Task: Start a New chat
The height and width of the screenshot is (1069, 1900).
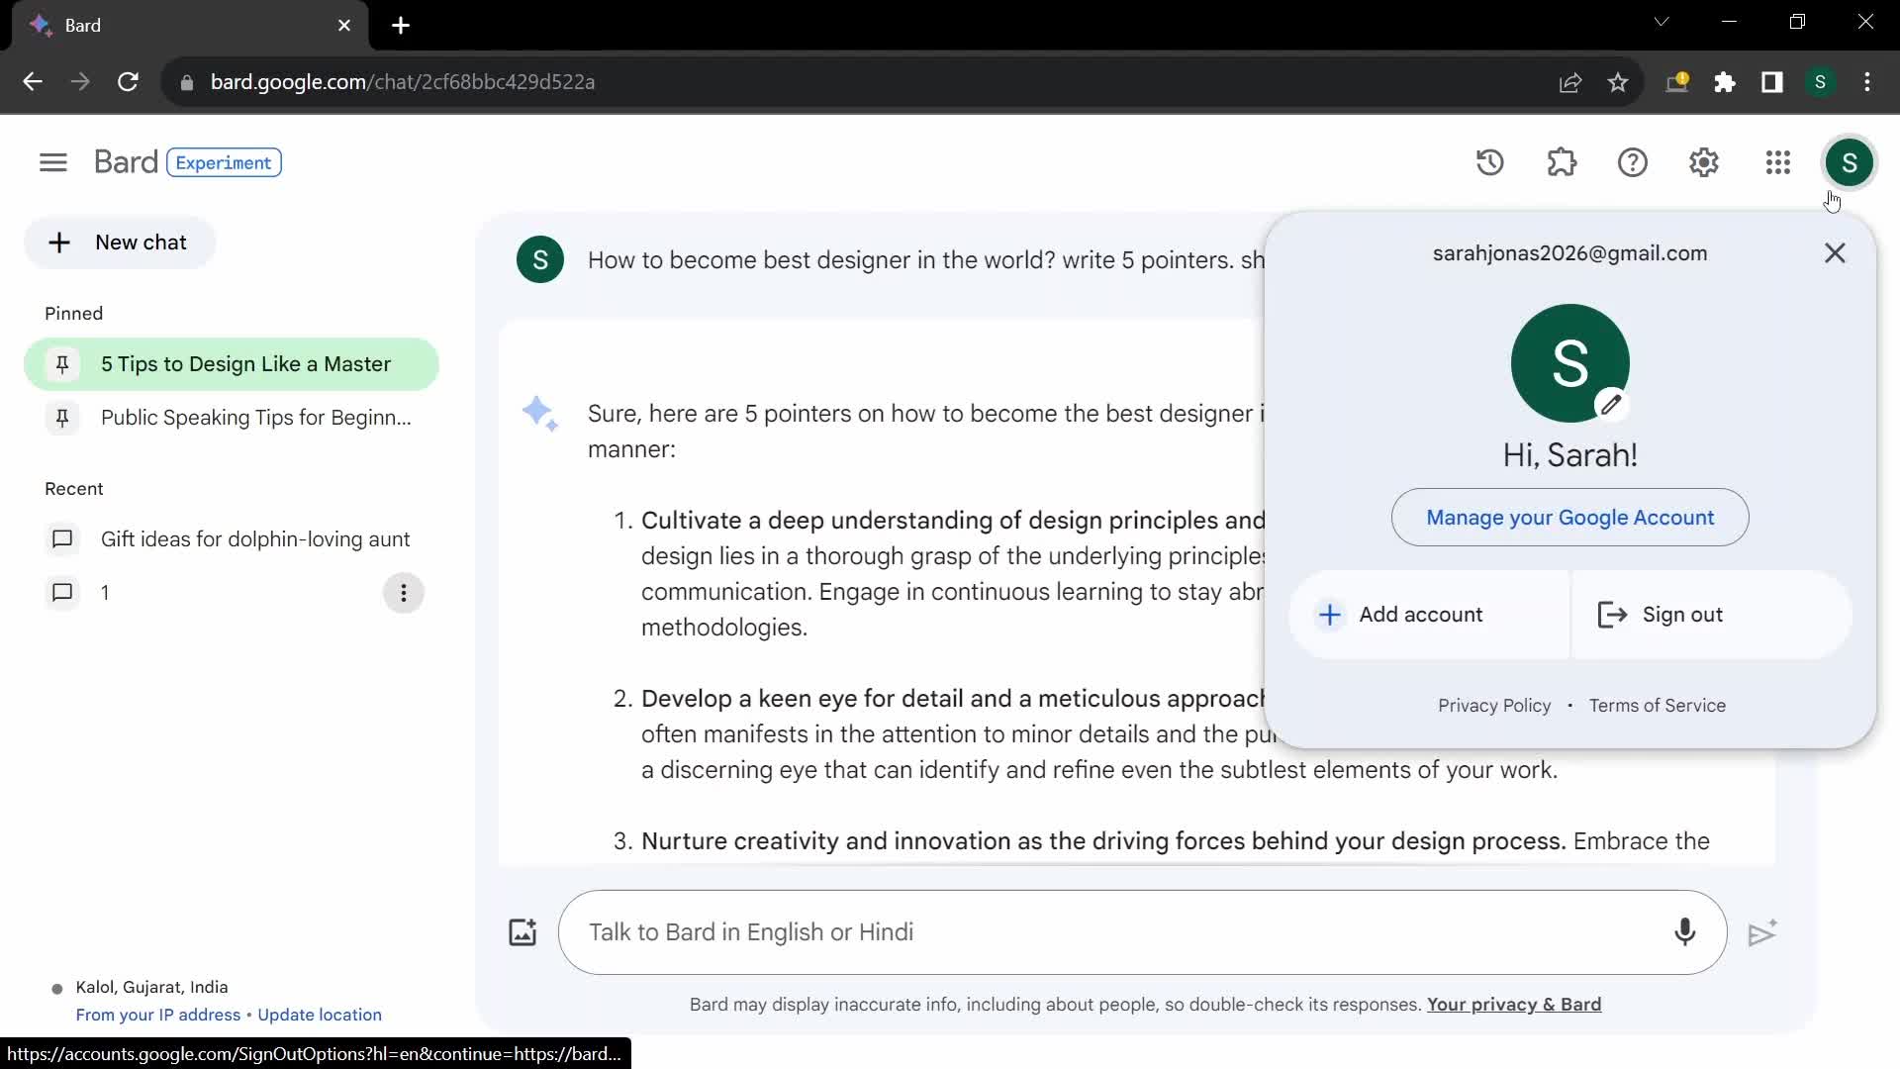Action: 120,243
